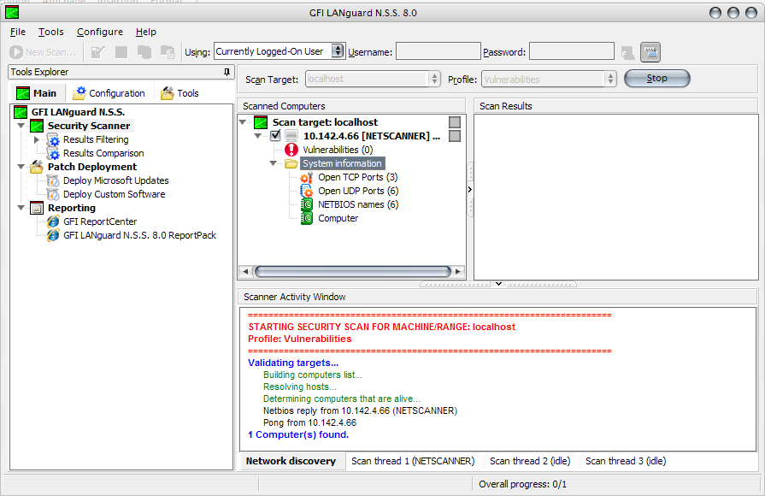The image size is (765, 496).
Task: Click the splitter arrow above Scanner Activity Window
Action: pyautogui.click(x=498, y=284)
